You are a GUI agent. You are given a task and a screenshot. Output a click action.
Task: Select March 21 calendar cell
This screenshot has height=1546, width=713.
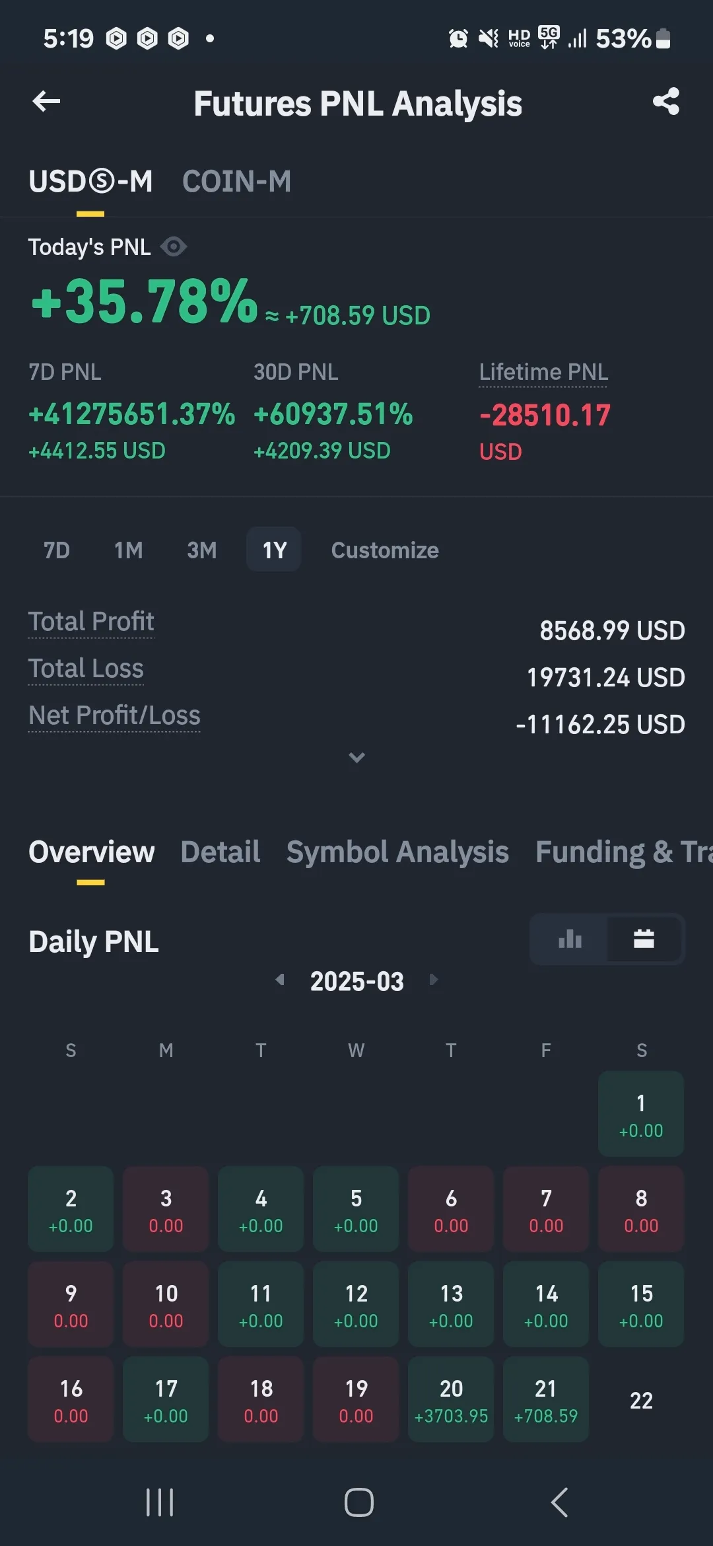(x=546, y=1399)
